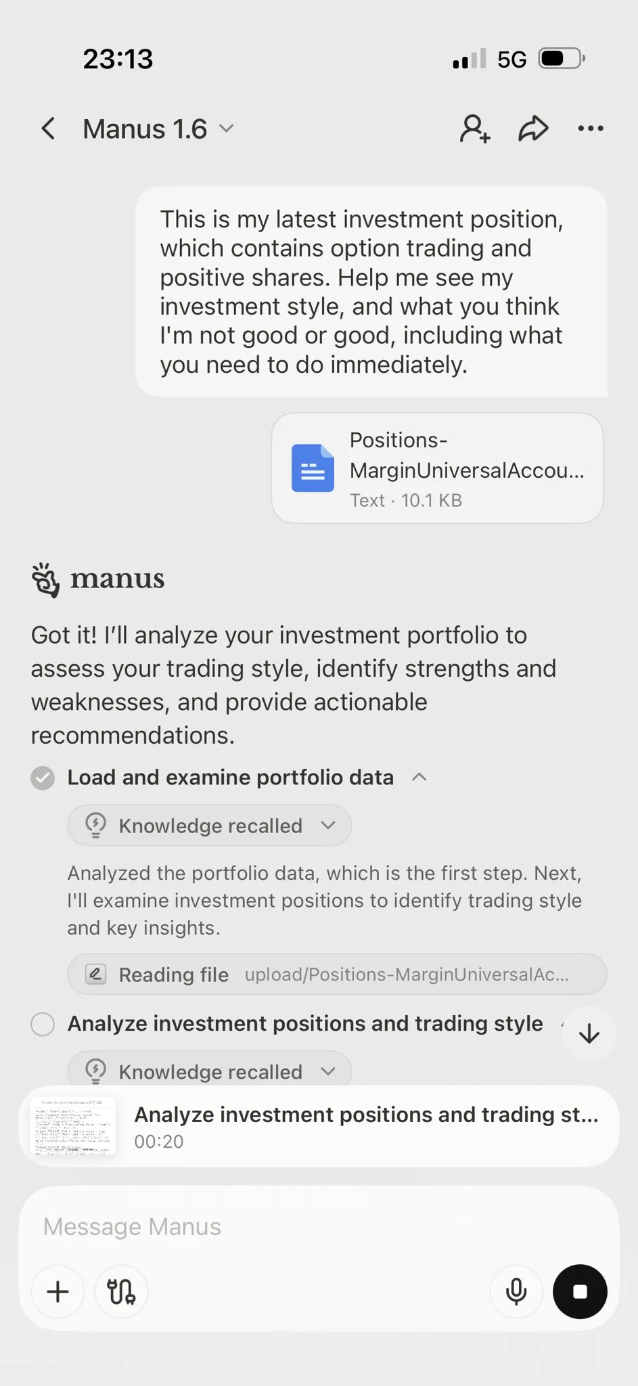The width and height of the screenshot is (638, 1386).
Task: Tap the share arrow icon
Action: click(533, 129)
